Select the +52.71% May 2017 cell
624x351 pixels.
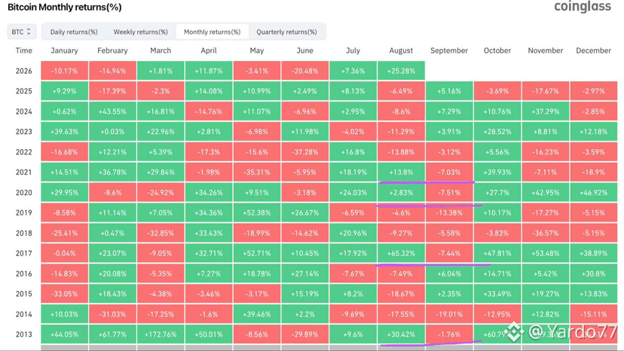click(x=257, y=254)
